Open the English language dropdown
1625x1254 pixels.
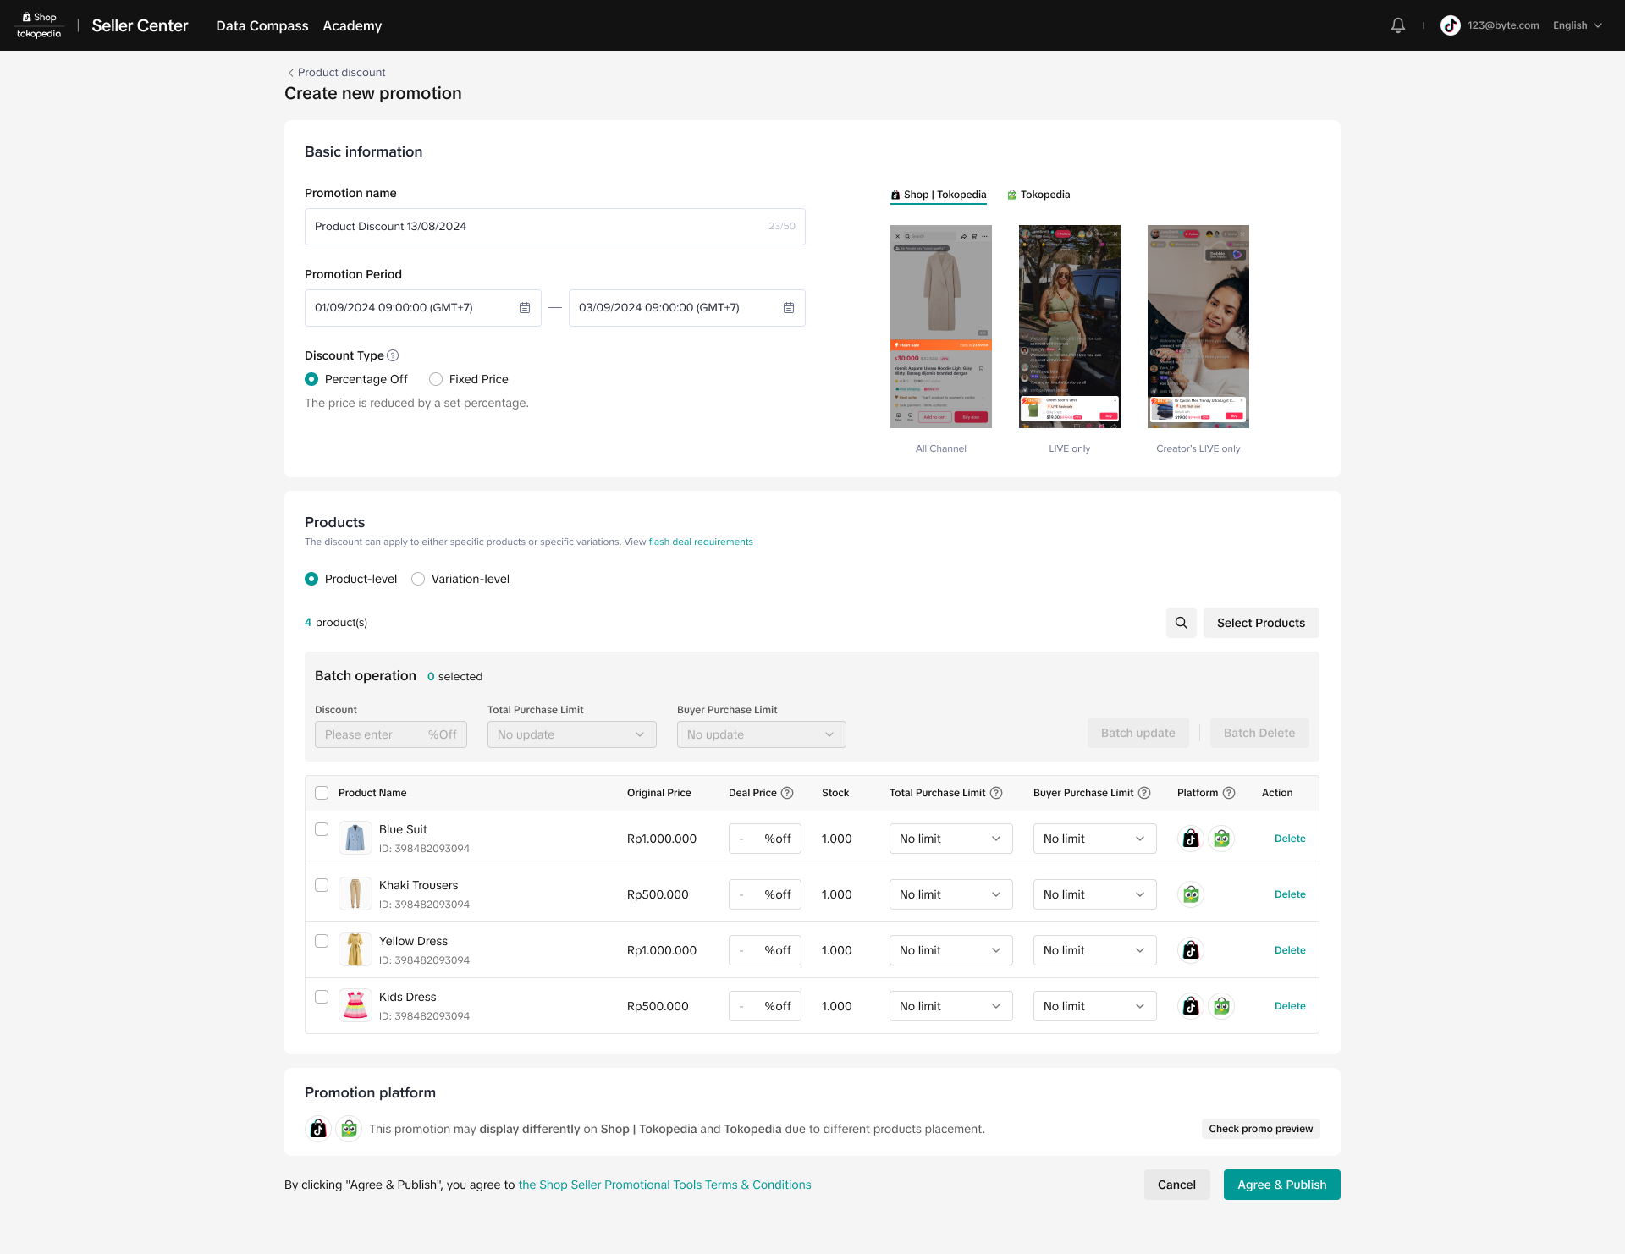point(1577,25)
